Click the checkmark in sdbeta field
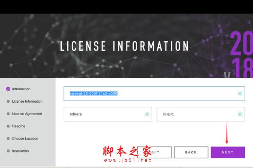 point(147,114)
